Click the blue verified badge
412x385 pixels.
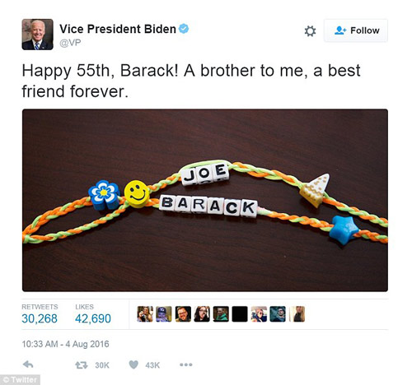coord(184,29)
